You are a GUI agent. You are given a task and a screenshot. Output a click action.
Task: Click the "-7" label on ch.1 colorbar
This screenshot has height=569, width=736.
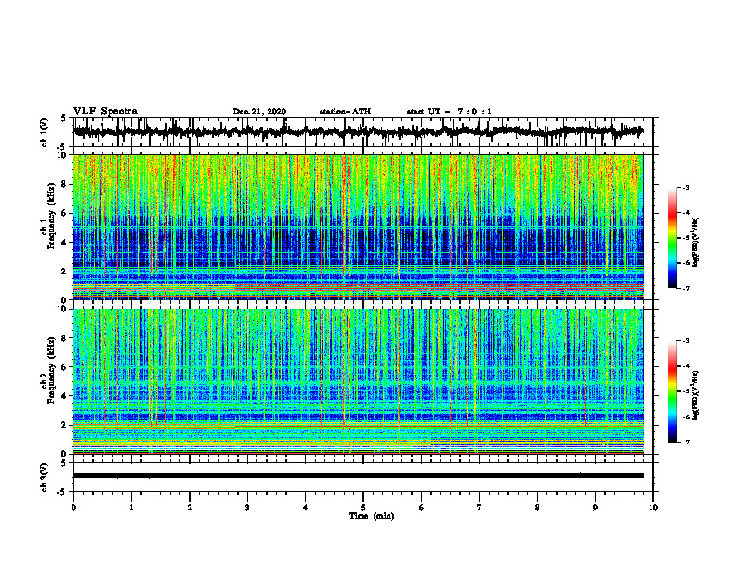click(685, 288)
